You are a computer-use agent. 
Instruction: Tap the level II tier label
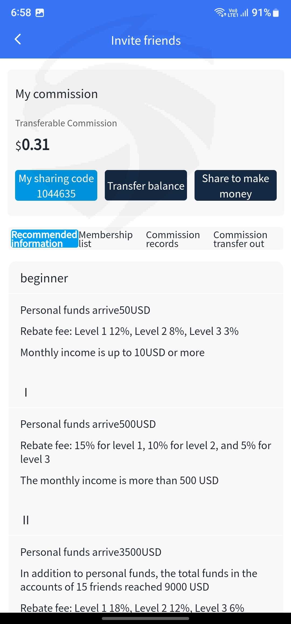tap(26, 520)
